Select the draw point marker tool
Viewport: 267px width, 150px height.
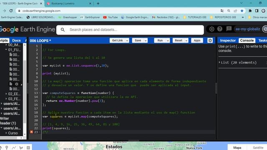pyautogui.click(x=7, y=147)
